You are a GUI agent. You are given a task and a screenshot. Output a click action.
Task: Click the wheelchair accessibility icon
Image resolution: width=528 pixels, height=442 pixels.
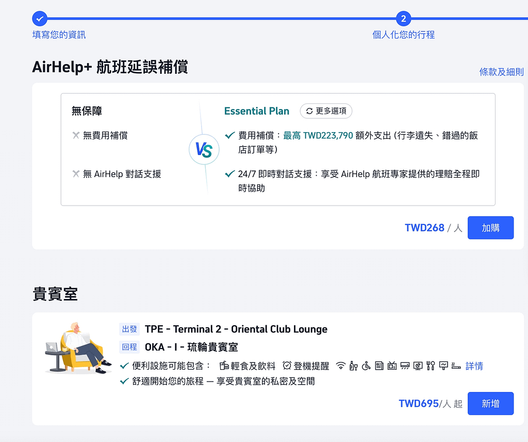pos(366,366)
